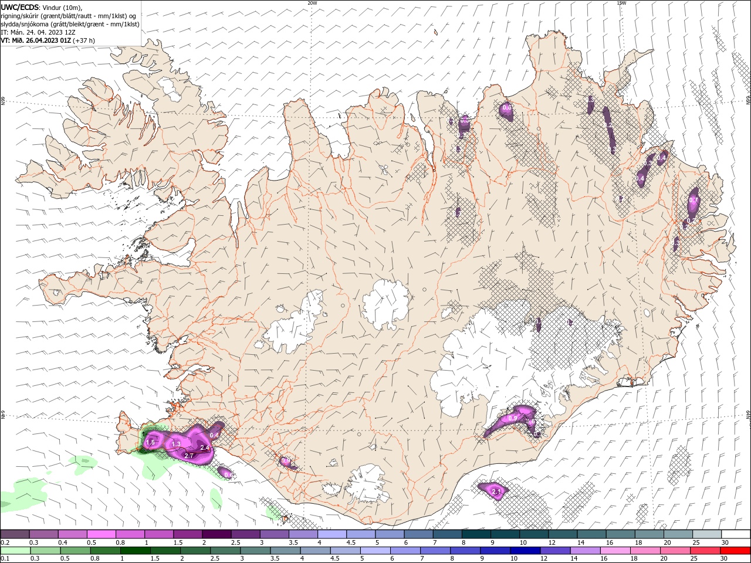This screenshot has width=751, height=563.
Task: Pick the rain legend swatch between 16 and 18
Action: click(x=614, y=551)
